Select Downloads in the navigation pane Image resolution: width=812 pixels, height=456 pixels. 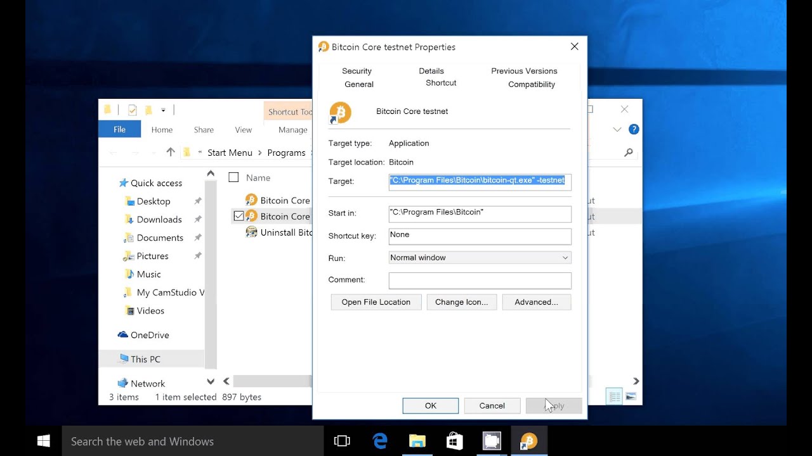pyautogui.click(x=159, y=220)
